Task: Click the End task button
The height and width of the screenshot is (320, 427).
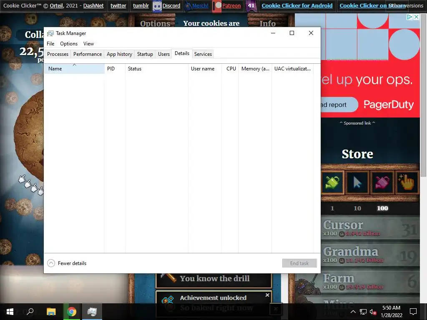Action: click(x=299, y=263)
